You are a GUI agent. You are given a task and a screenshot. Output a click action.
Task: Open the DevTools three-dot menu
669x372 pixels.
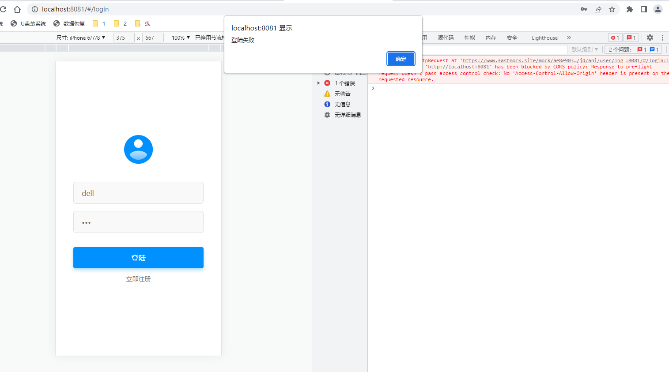pyautogui.click(x=662, y=38)
